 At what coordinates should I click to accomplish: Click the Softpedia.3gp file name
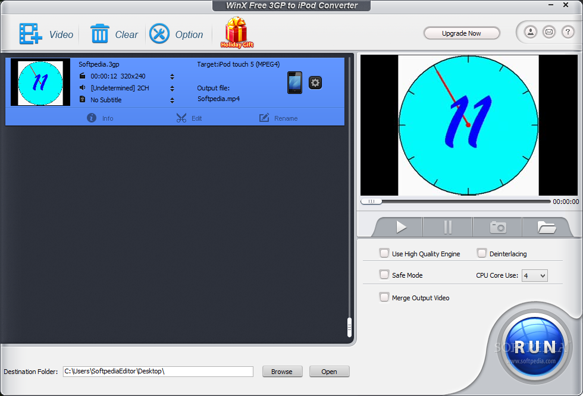point(99,64)
